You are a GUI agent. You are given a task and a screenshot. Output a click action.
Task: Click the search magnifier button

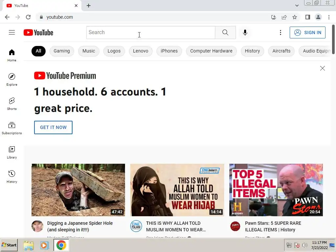pyautogui.click(x=225, y=32)
